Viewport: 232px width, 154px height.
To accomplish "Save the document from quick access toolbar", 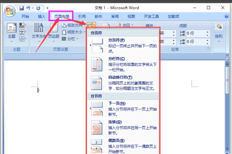I will [22, 8].
